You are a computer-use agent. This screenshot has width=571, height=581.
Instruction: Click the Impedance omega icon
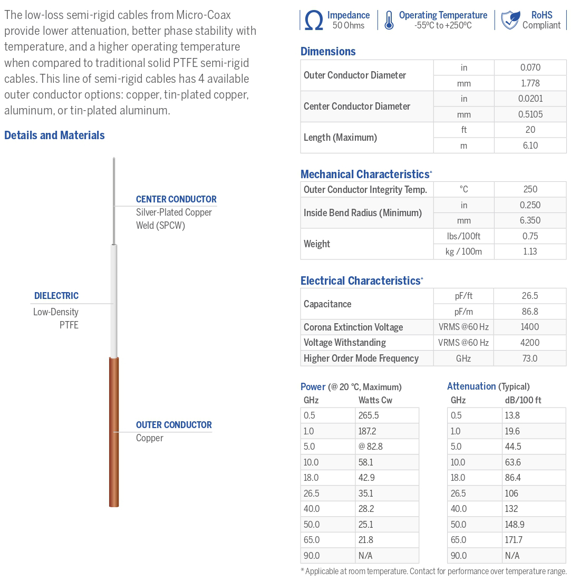314,20
